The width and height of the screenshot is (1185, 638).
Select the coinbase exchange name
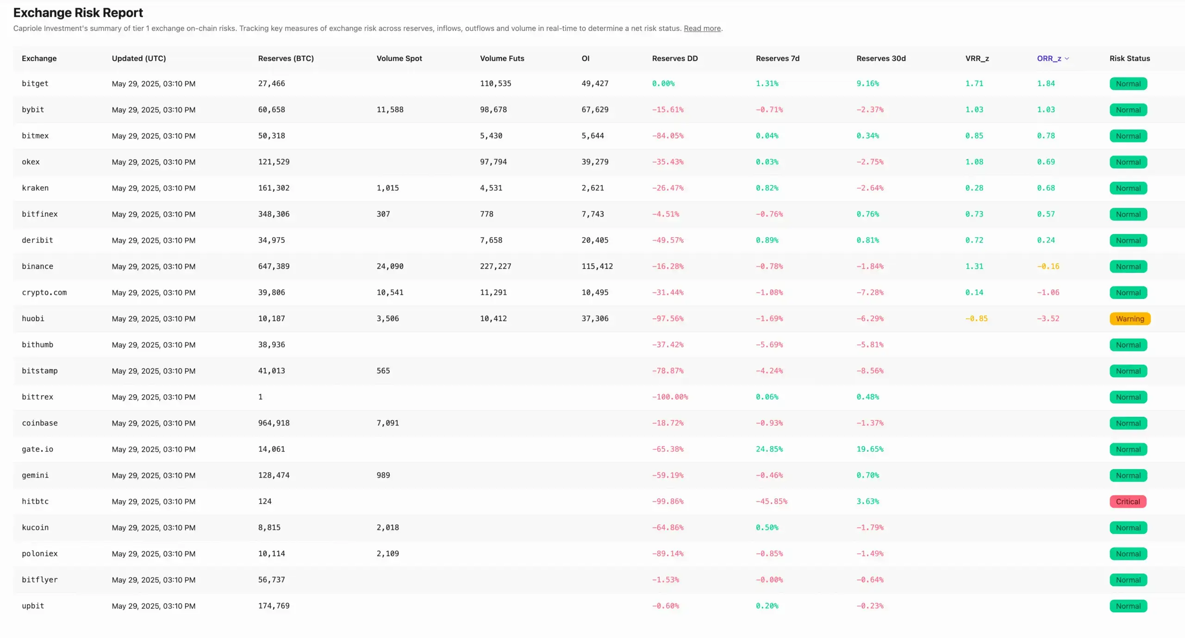[x=40, y=423]
